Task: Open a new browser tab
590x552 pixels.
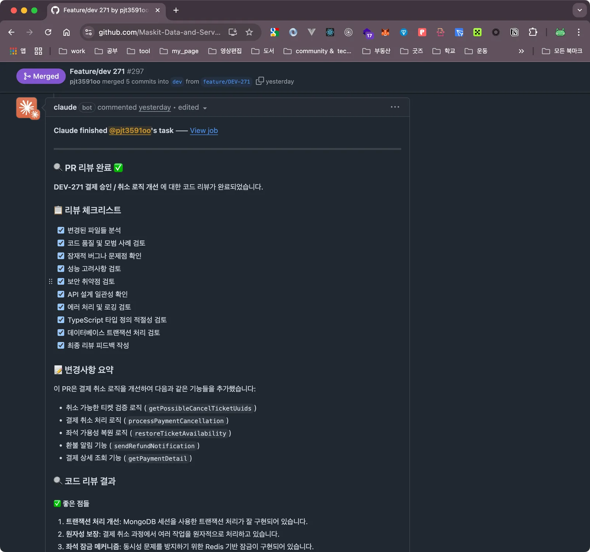Action: click(176, 10)
